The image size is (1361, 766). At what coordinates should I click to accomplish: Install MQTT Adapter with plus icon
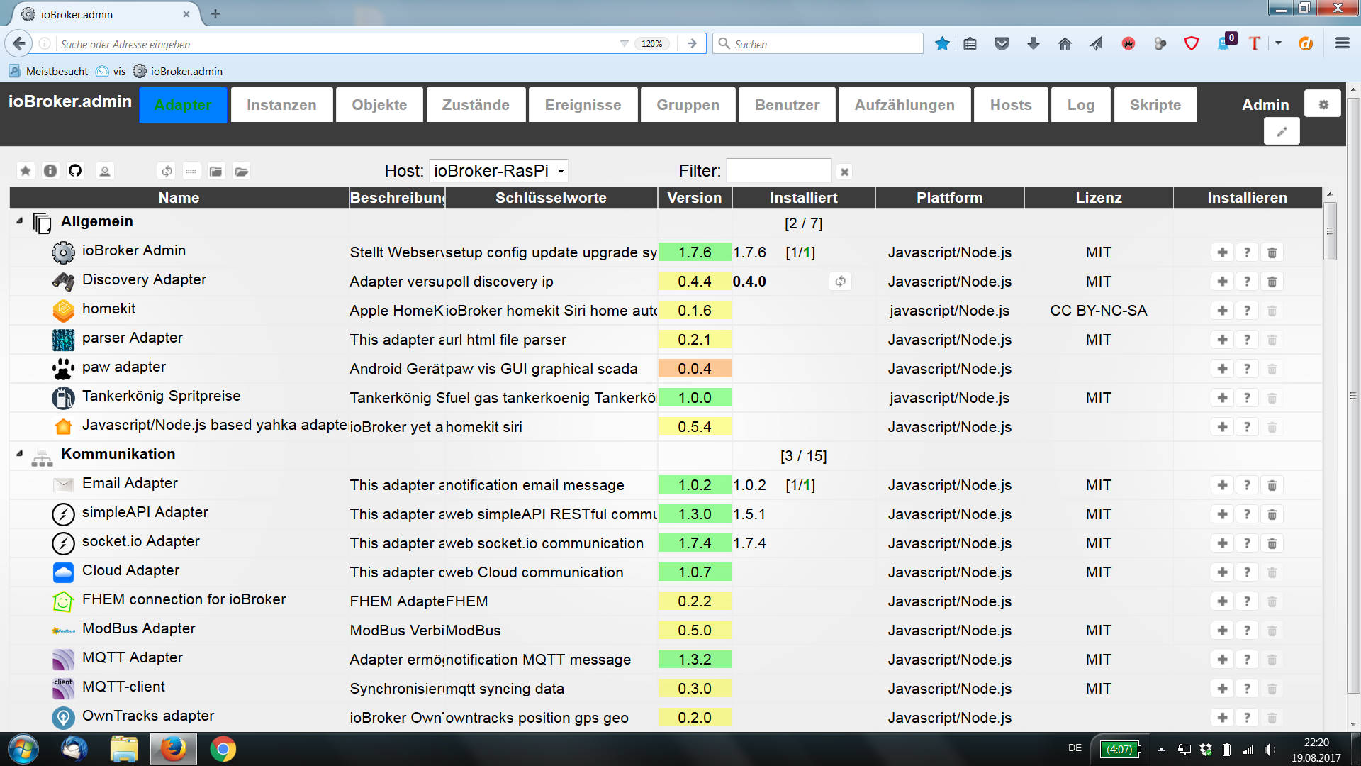coord(1222,660)
